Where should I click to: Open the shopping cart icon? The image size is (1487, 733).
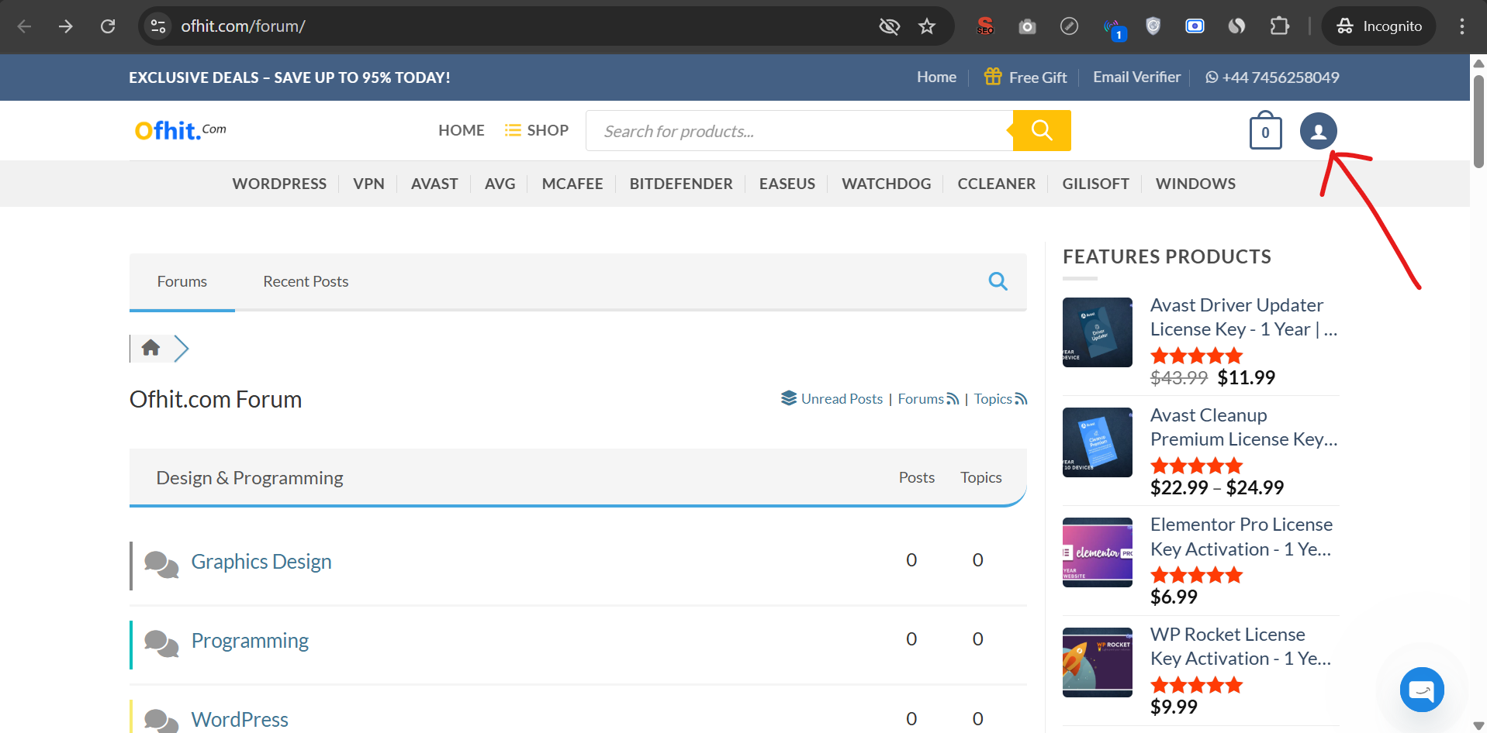click(1265, 131)
